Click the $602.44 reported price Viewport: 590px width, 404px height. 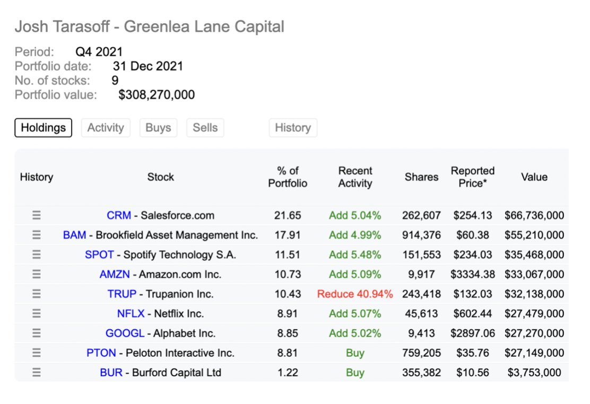473,313
